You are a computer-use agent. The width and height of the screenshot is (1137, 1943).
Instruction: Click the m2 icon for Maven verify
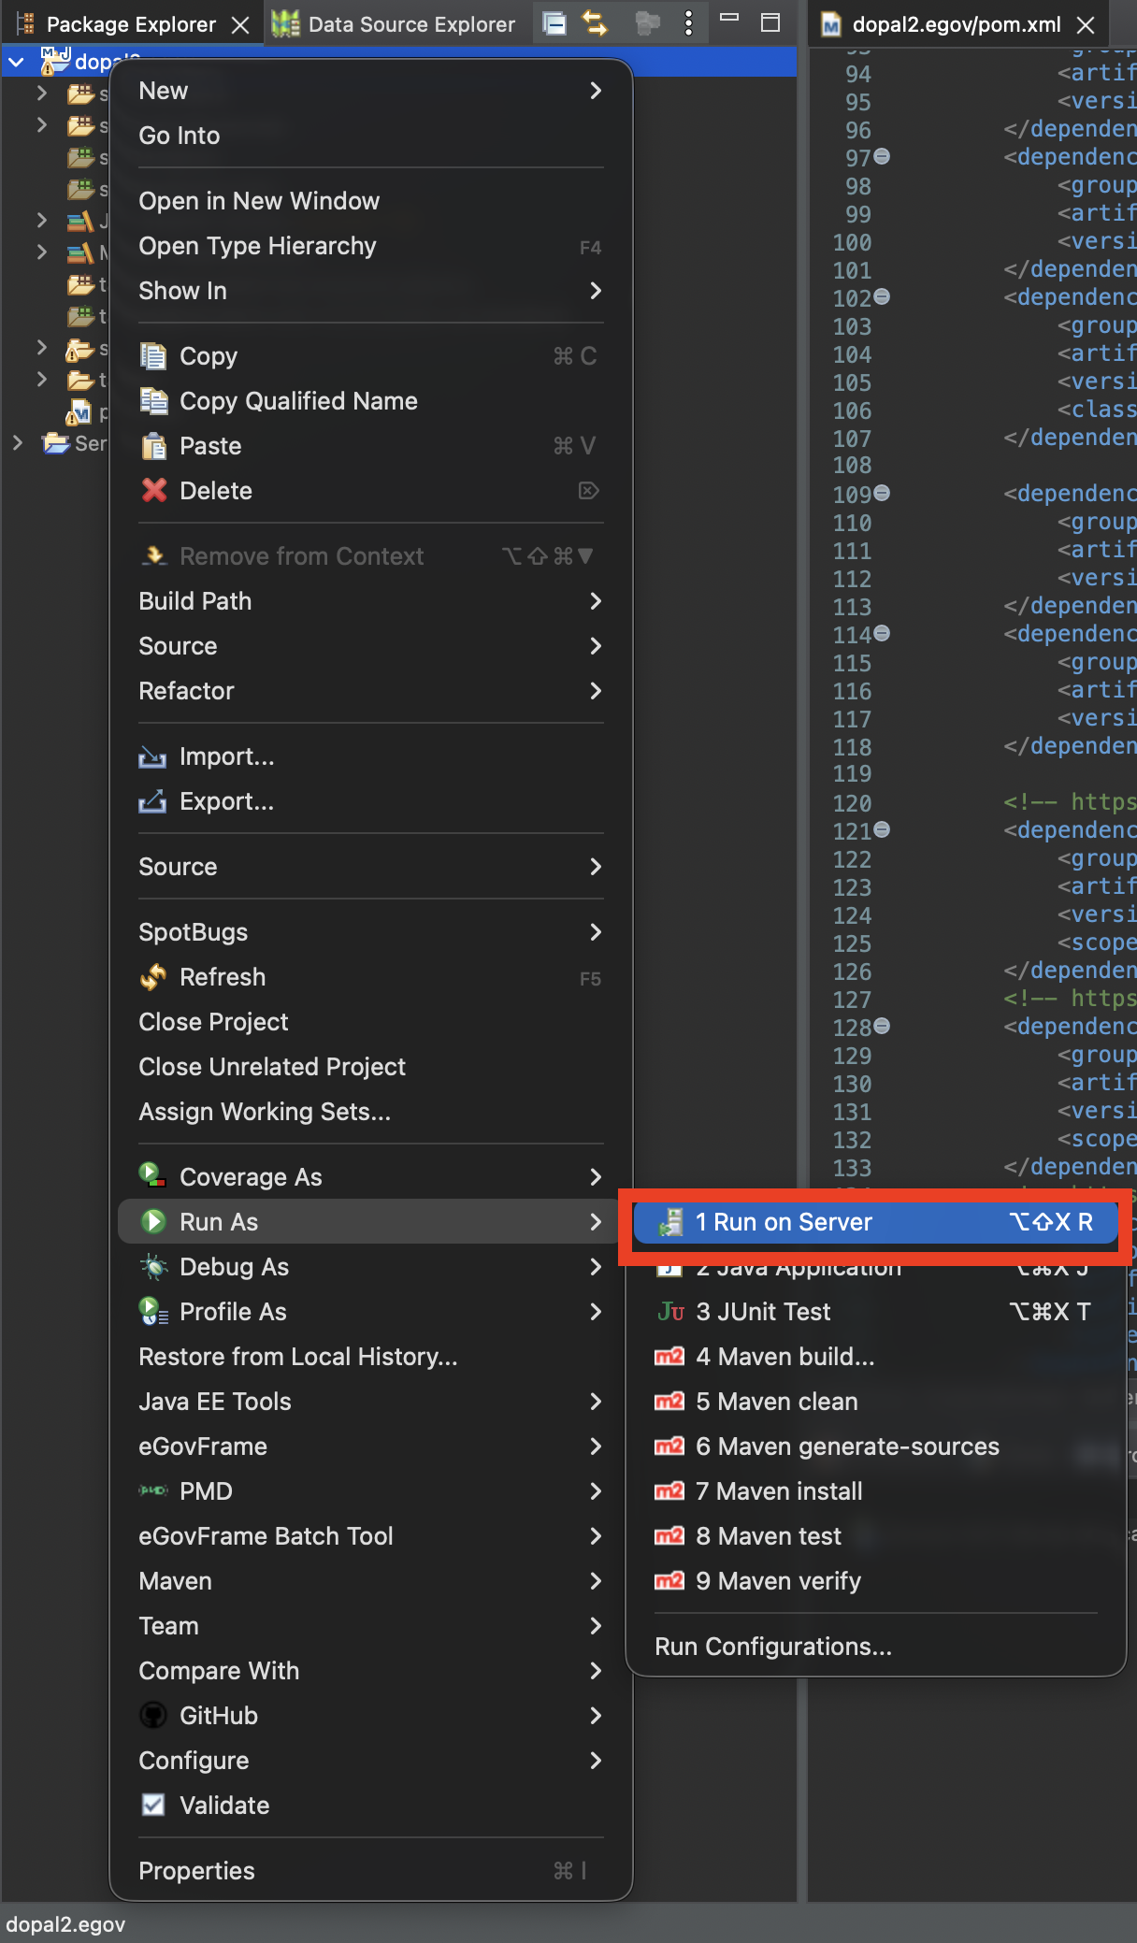pos(669,1581)
